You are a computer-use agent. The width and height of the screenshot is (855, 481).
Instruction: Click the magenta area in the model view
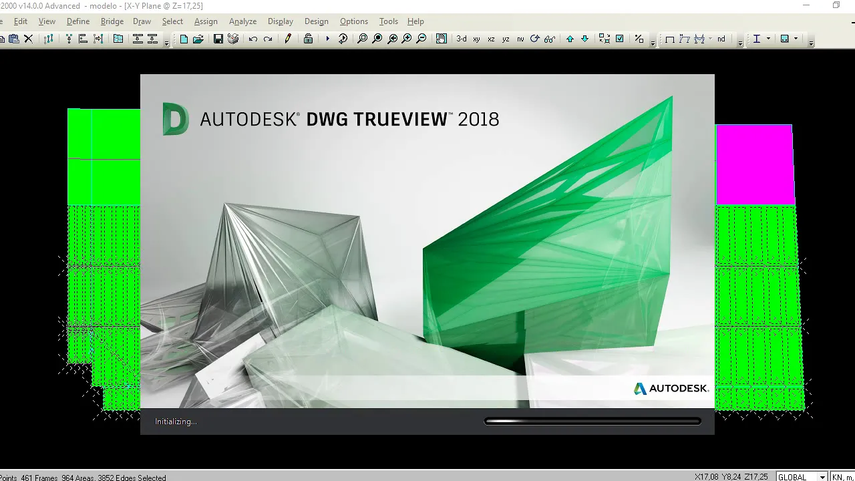coord(754,164)
